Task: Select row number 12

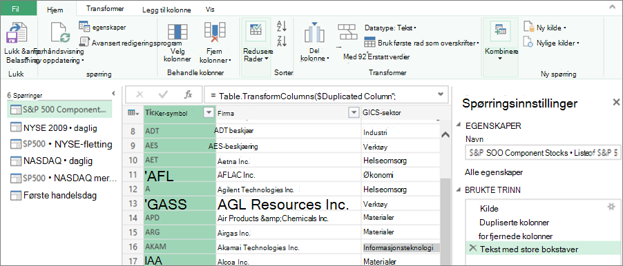Action: click(133, 190)
